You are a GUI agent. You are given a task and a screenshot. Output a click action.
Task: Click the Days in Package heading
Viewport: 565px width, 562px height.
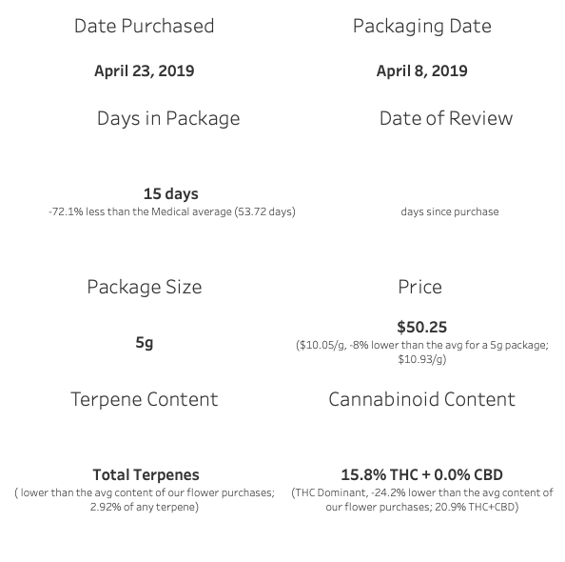(168, 119)
